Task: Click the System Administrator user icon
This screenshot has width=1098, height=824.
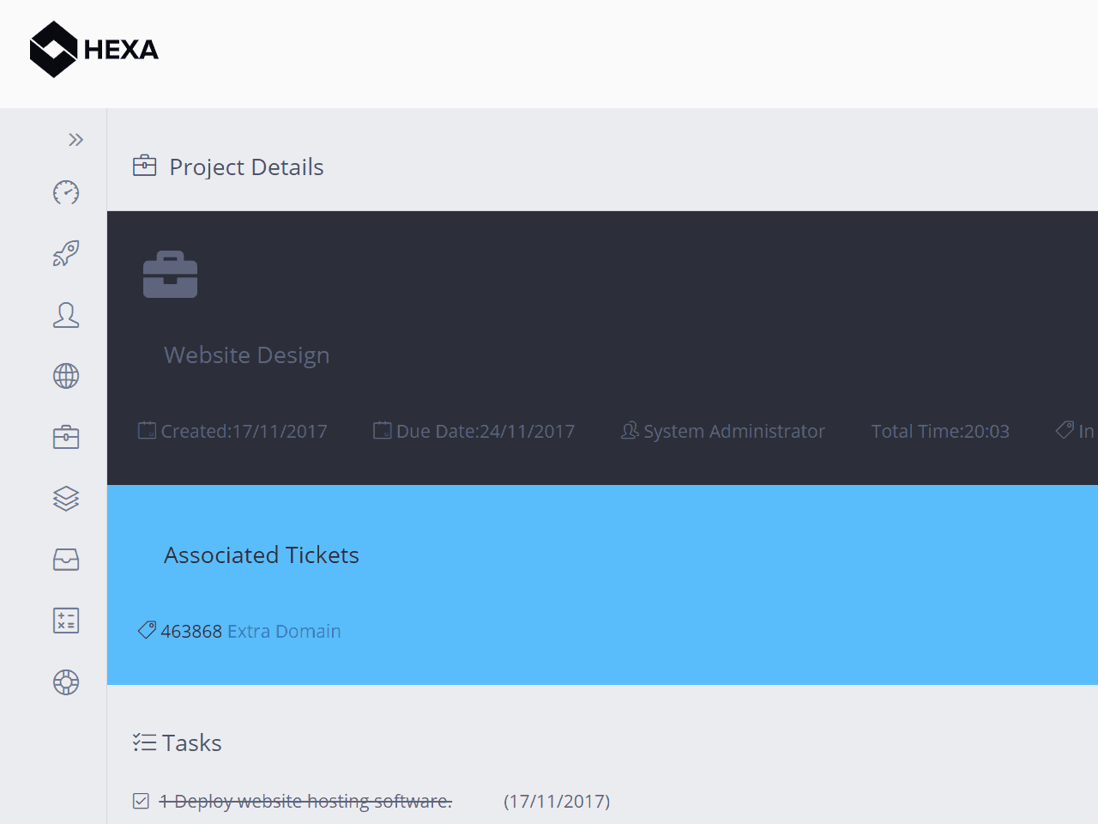Action: click(x=630, y=430)
